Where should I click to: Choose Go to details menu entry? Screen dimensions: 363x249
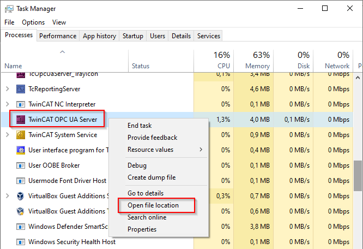click(x=146, y=193)
